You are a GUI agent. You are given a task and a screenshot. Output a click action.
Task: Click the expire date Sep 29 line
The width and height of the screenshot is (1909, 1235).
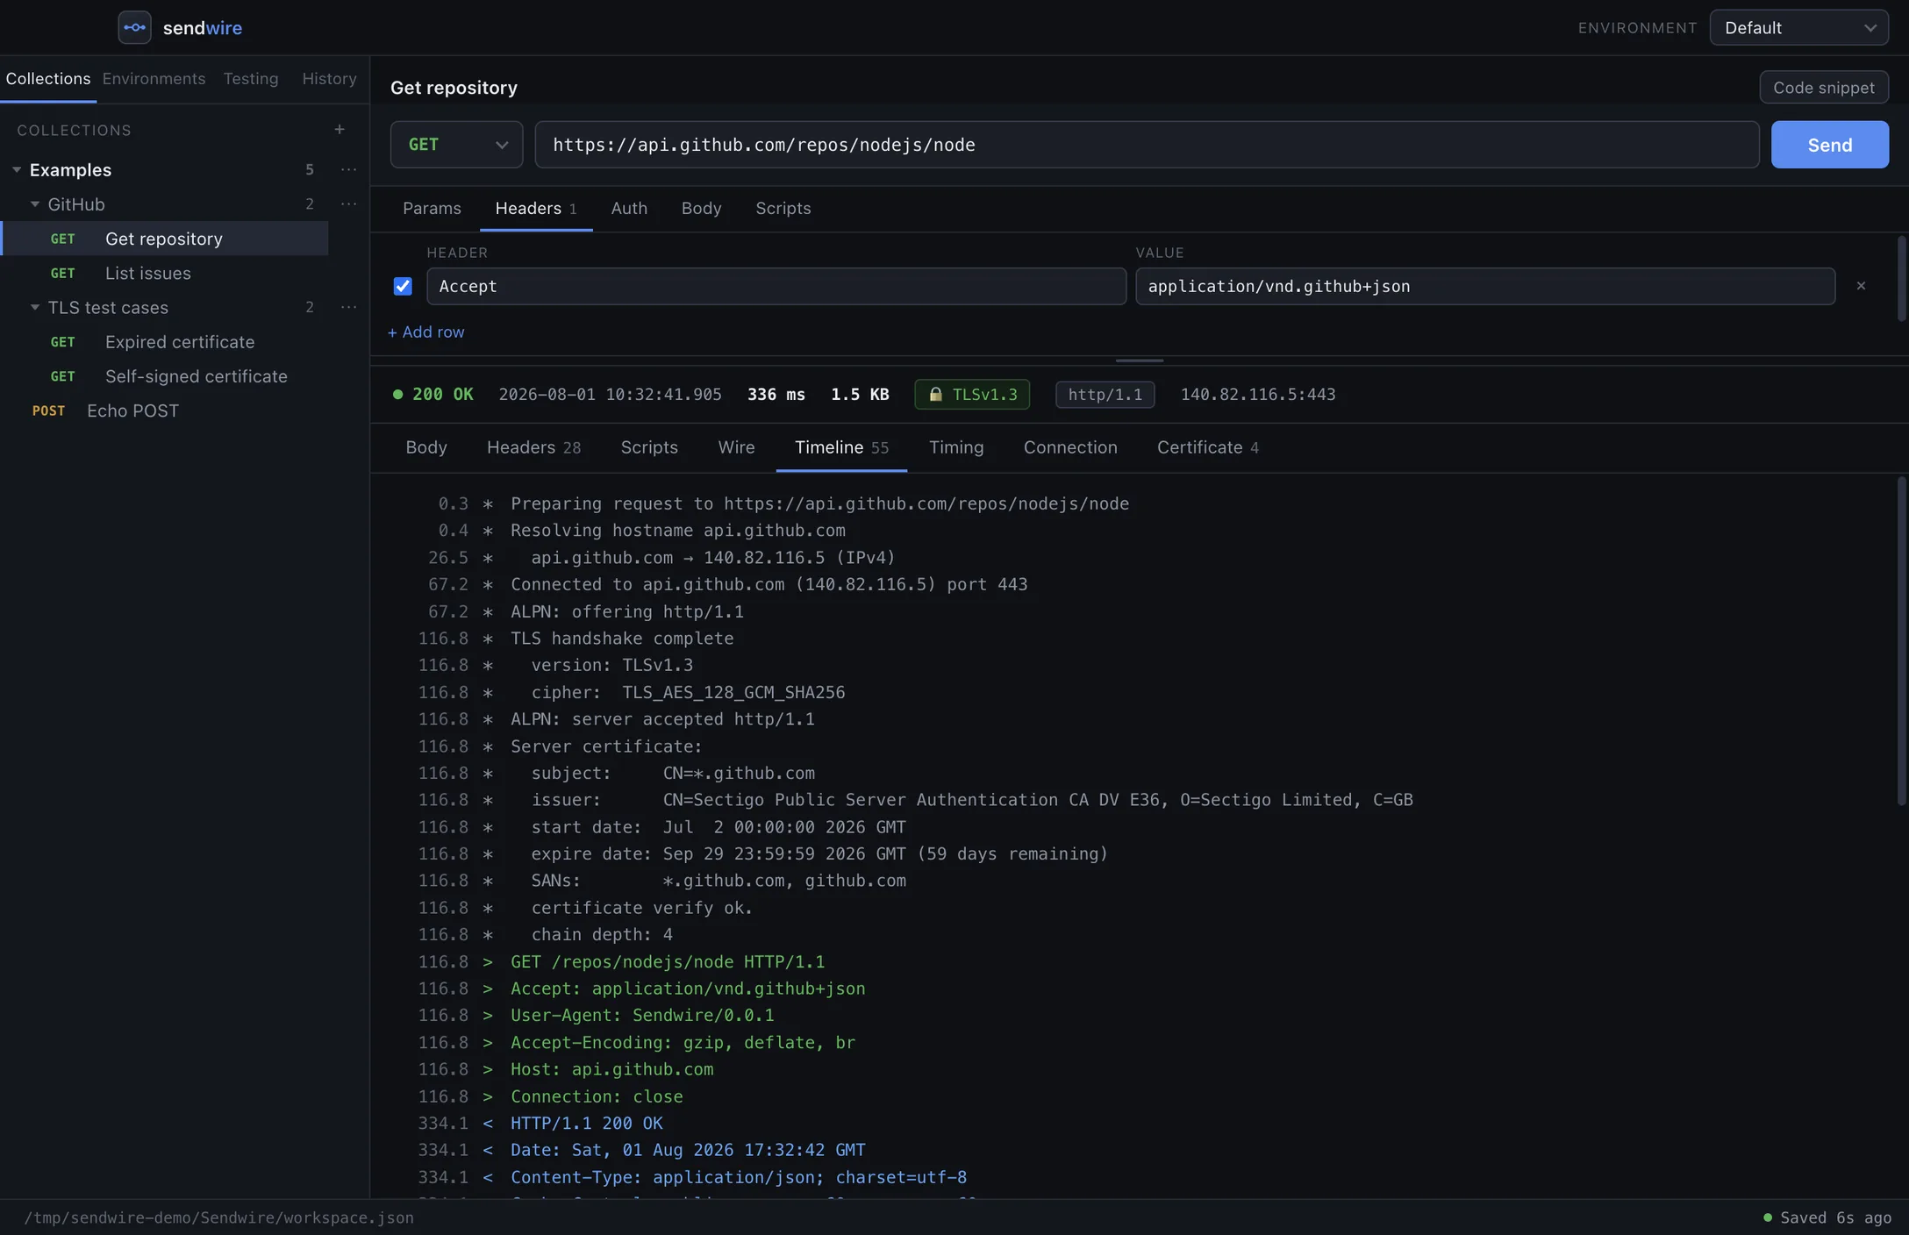point(819,853)
